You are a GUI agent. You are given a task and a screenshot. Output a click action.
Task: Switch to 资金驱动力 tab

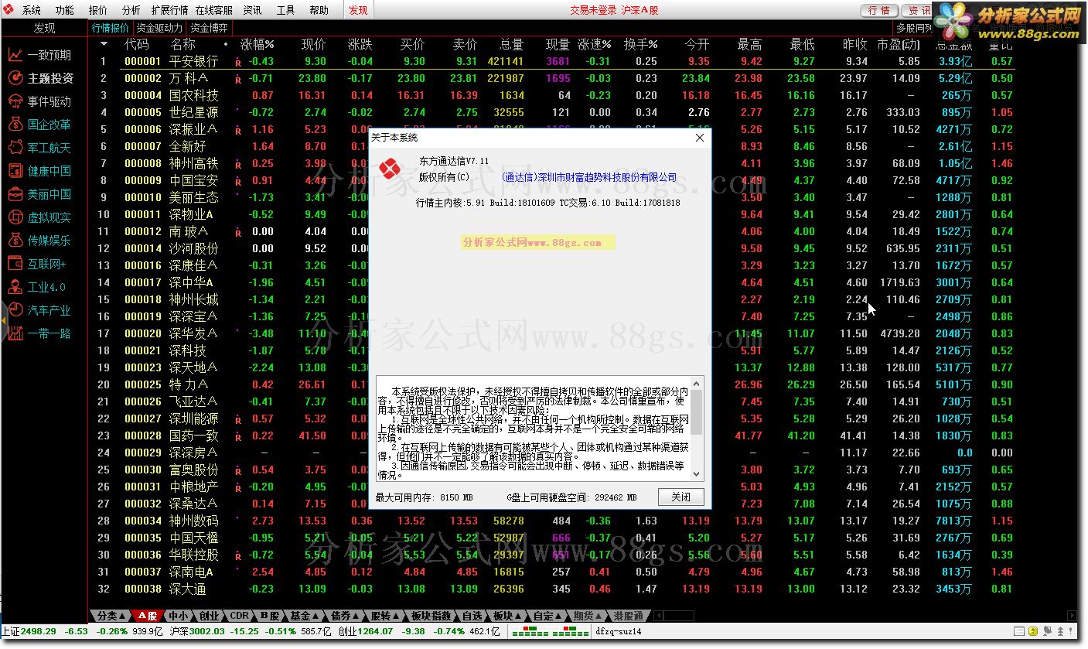click(159, 28)
